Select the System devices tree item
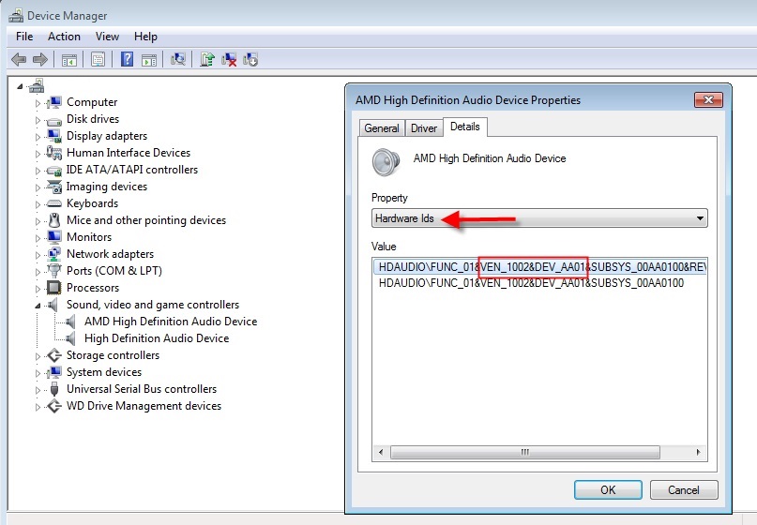 pyautogui.click(x=104, y=372)
